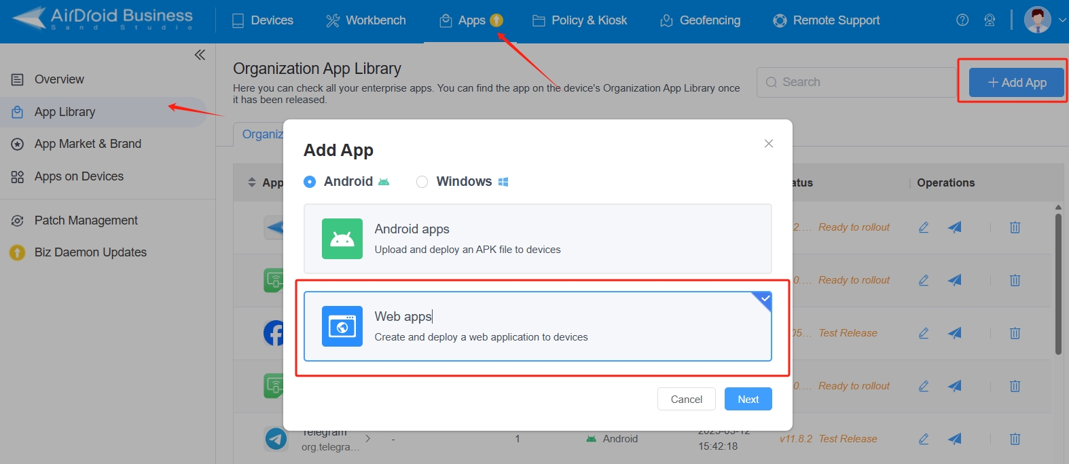Click Test Release status in Telegram row
The width and height of the screenshot is (1069, 464).
tap(848, 439)
